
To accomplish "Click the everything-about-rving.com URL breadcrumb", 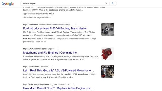I will pos(47,84).
